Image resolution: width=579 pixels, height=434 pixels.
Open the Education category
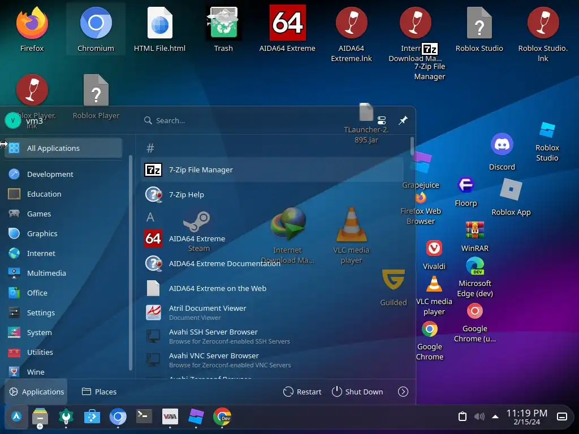63,194
